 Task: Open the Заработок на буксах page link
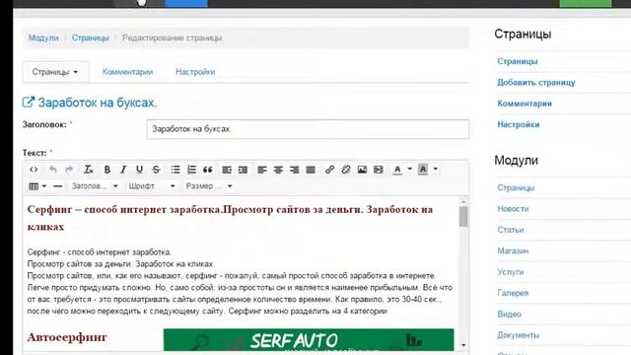(x=98, y=103)
